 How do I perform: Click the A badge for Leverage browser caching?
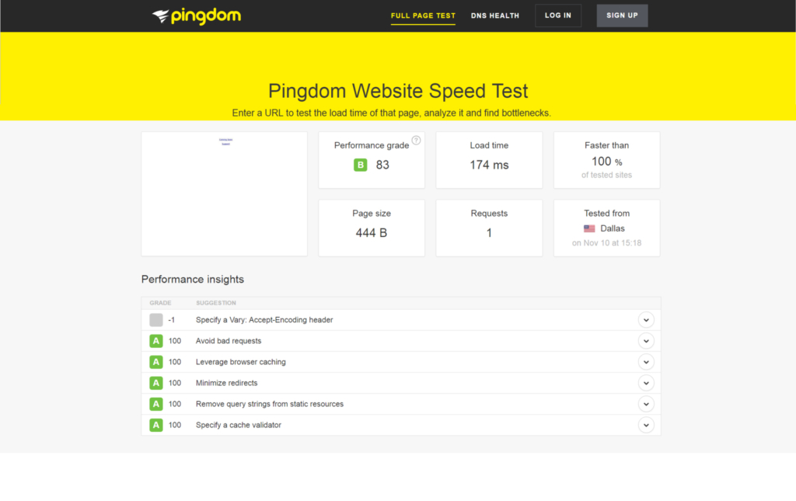click(155, 362)
